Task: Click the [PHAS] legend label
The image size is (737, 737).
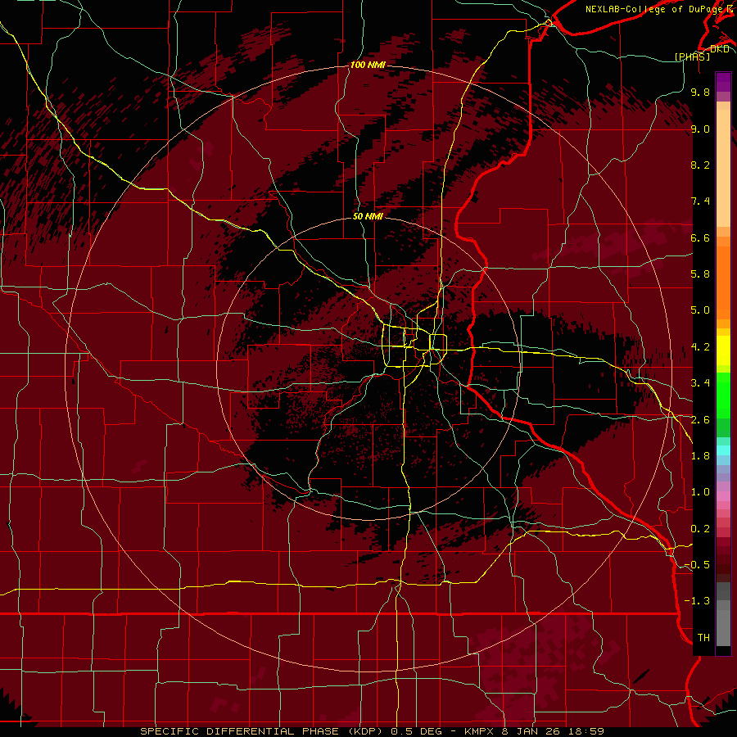Action: point(692,57)
